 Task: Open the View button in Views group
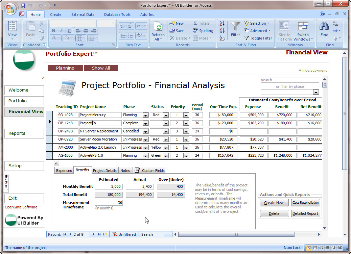coord(12,31)
